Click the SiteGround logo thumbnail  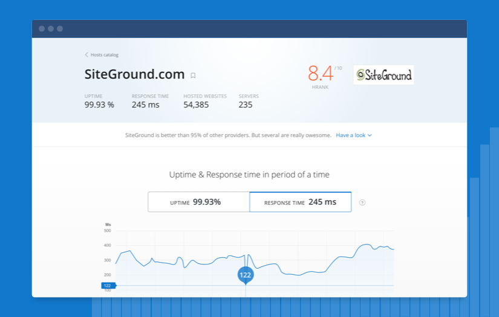pos(383,75)
